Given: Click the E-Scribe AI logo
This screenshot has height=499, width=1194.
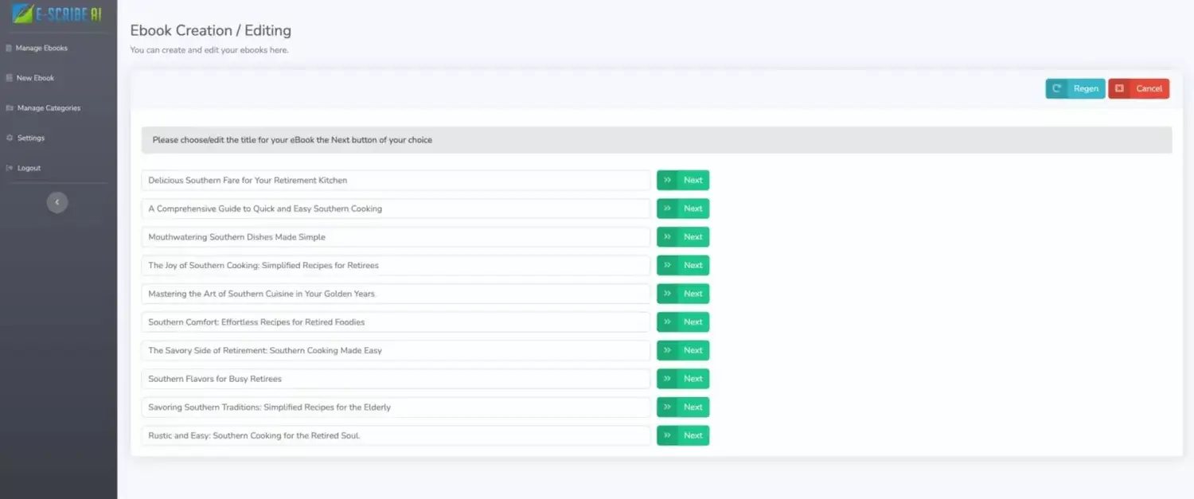Looking at the screenshot, I should [57, 14].
